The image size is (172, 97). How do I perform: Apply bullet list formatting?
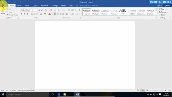(55, 10)
